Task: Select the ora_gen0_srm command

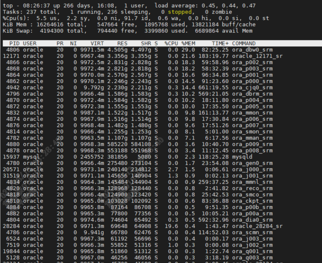Action: click(x=252, y=163)
